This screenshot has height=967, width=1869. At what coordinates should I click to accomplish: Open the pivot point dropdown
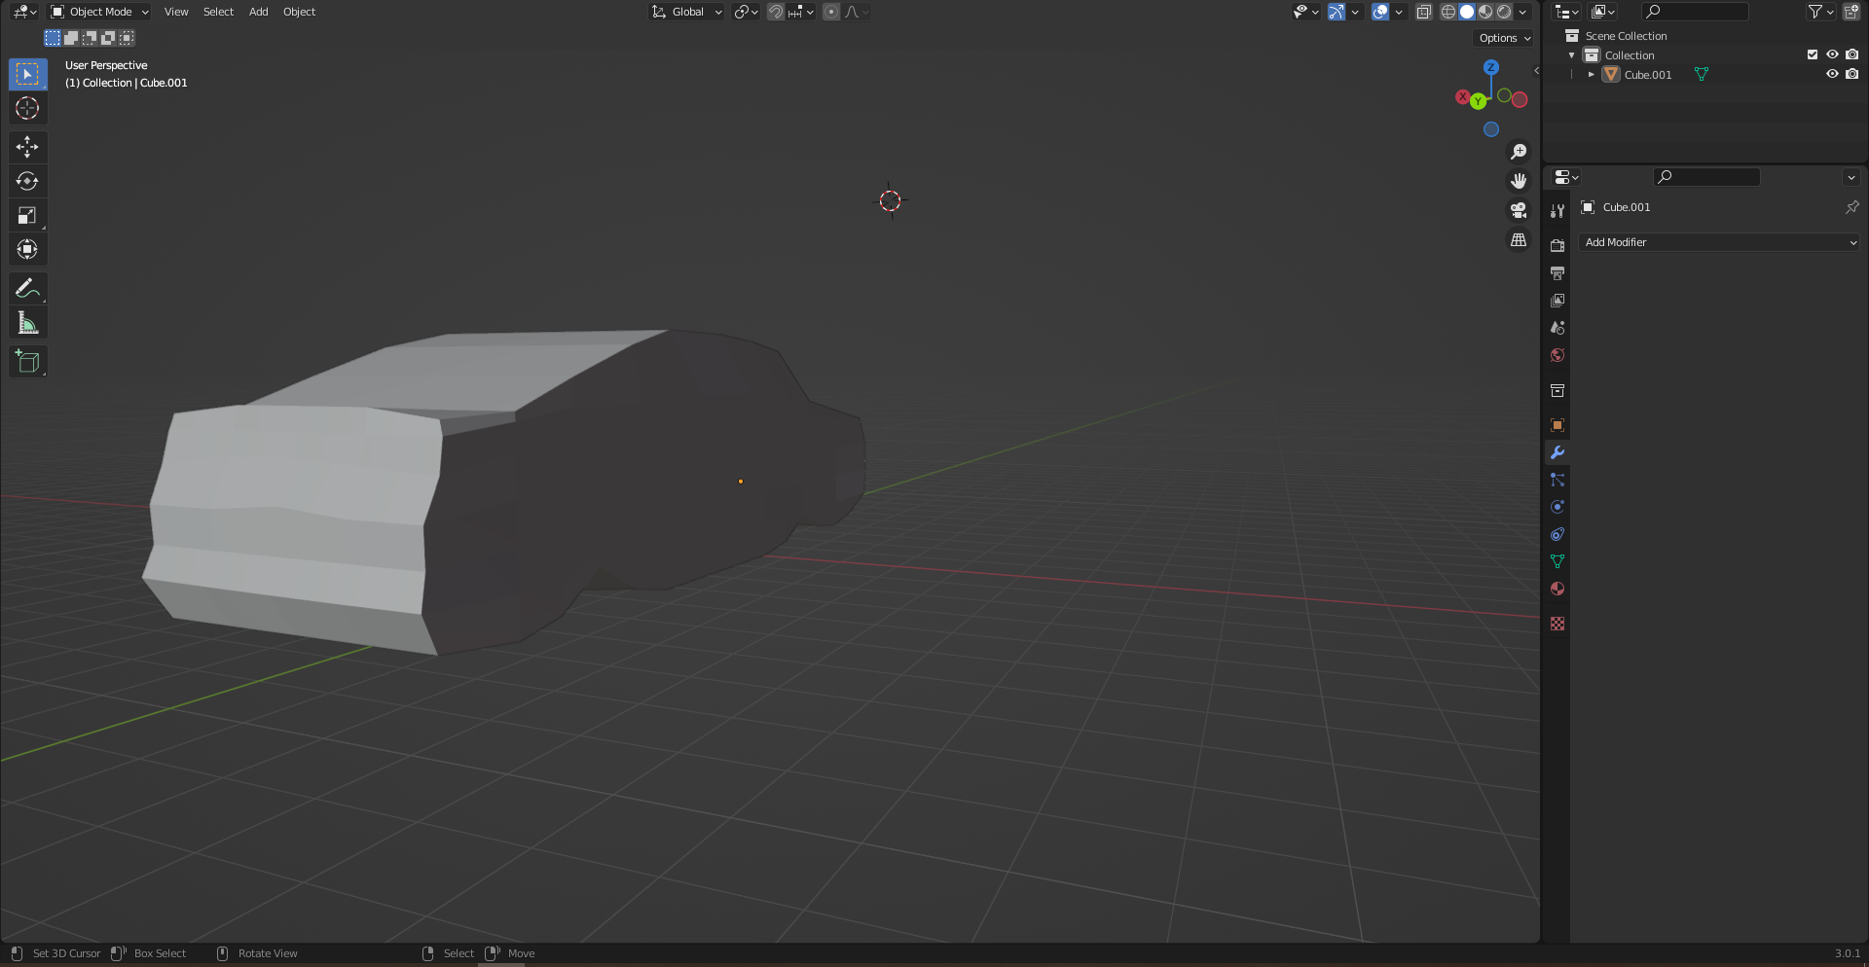coord(747,12)
